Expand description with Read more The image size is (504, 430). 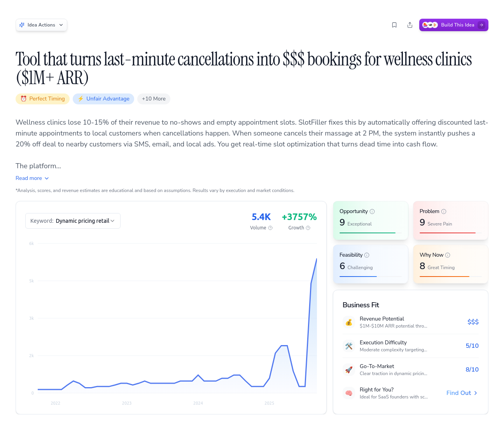(32, 178)
